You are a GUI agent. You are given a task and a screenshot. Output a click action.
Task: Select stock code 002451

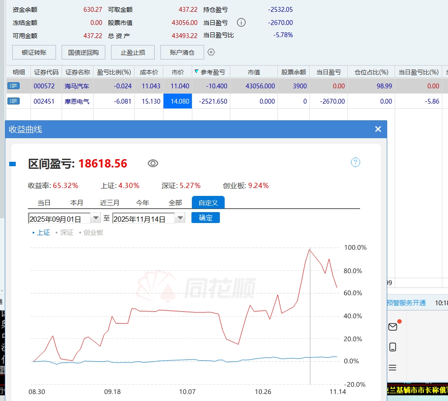(x=44, y=101)
